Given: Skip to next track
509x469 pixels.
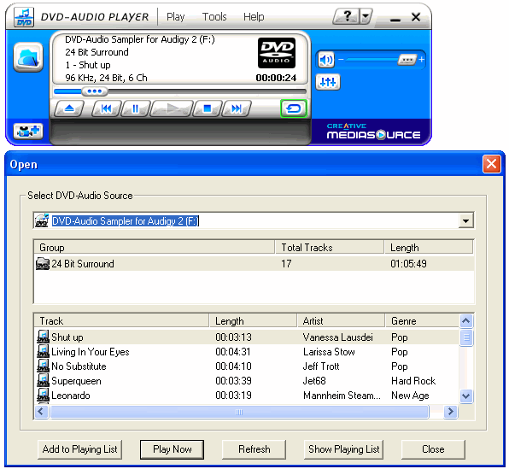Looking at the screenshot, I should pos(237,108).
